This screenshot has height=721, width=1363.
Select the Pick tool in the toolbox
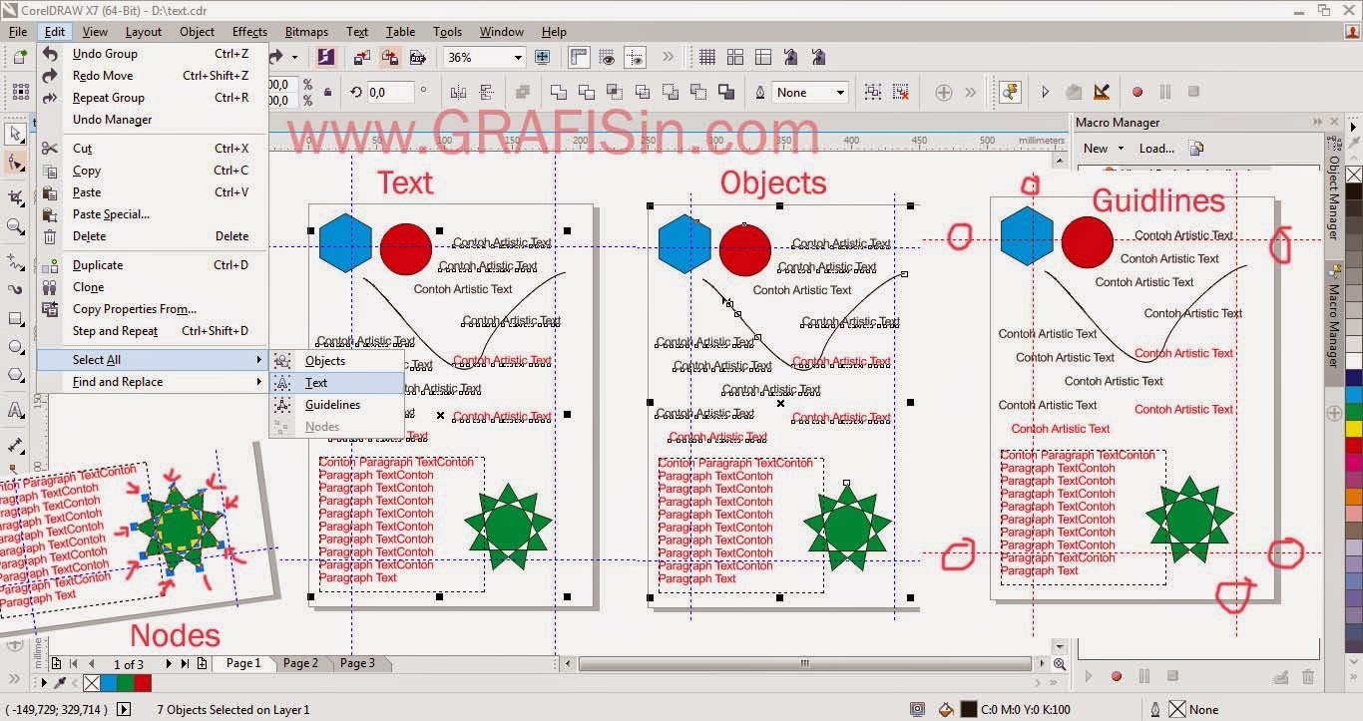pyautogui.click(x=15, y=134)
